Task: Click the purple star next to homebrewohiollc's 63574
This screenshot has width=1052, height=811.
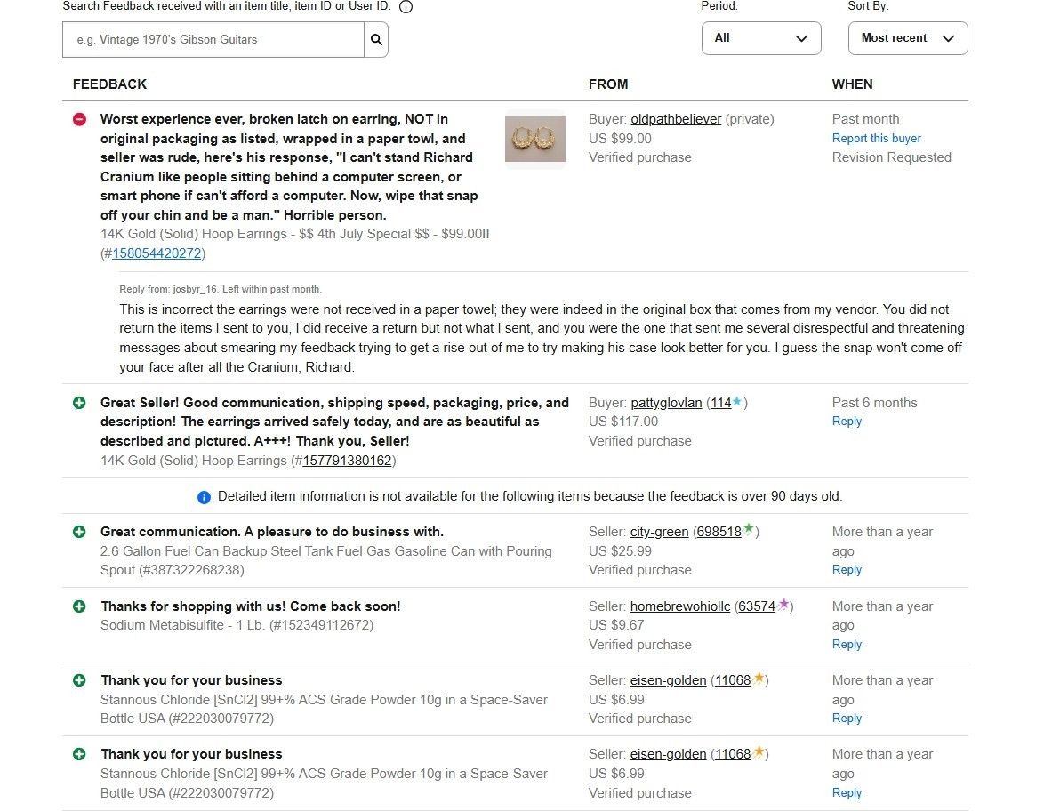Action: [783, 605]
